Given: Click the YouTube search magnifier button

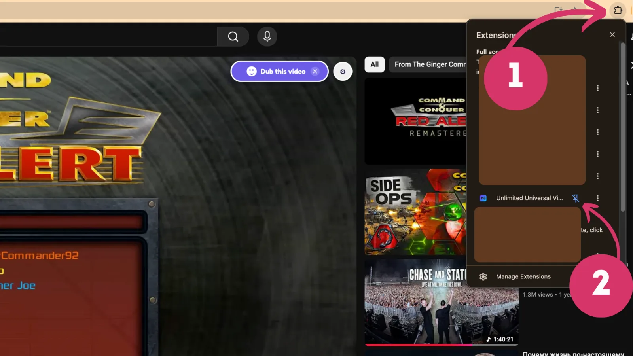Looking at the screenshot, I should pos(233,37).
